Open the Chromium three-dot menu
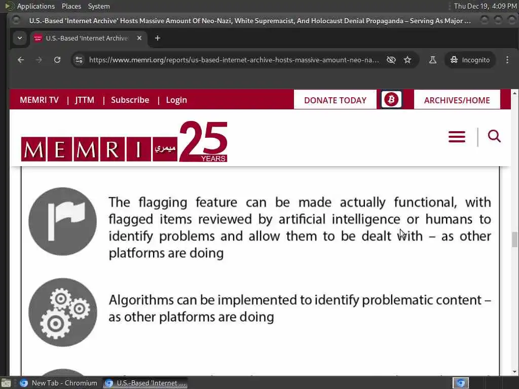This screenshot has height=389, width=519. [507, 60]
